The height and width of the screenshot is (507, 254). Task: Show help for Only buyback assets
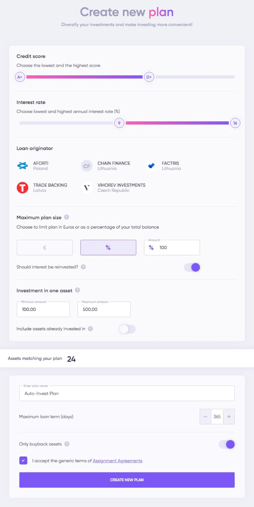click(x=67, y=444)
